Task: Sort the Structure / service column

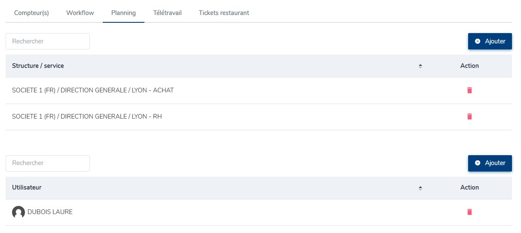Action: tap(420, 66)
